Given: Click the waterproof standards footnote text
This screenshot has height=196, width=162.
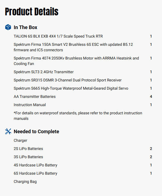Looking at the screenshot, I should click(x=78, y=116).
